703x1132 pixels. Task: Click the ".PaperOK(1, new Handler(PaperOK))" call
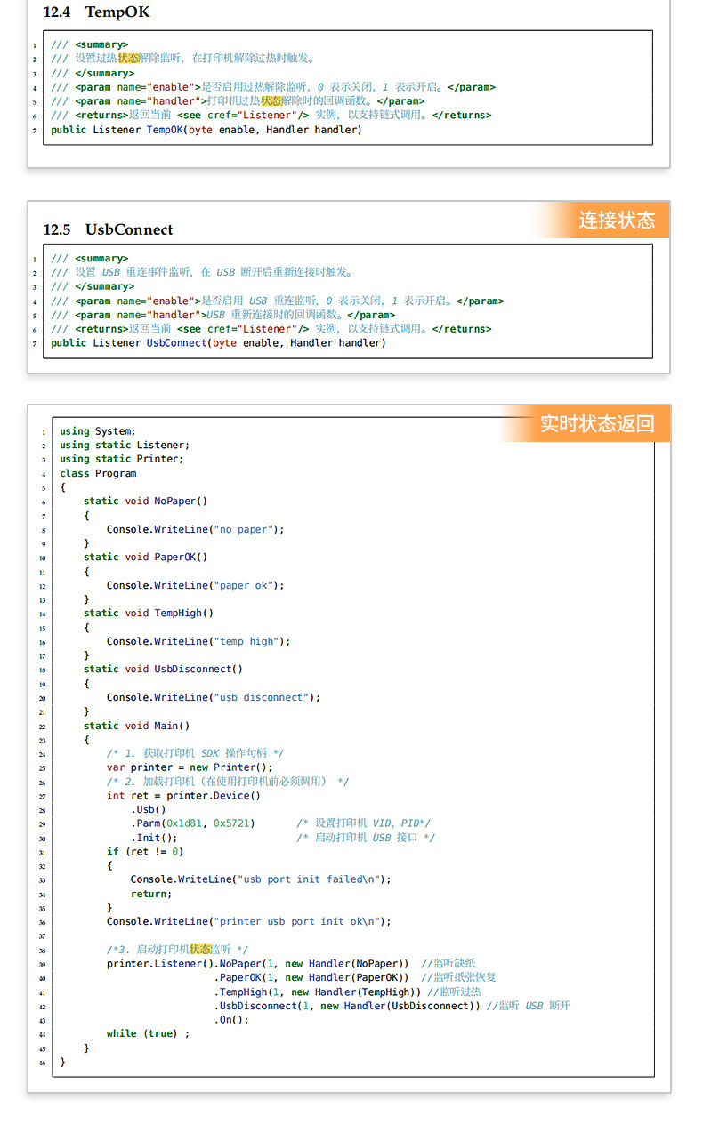coord(311,977)
